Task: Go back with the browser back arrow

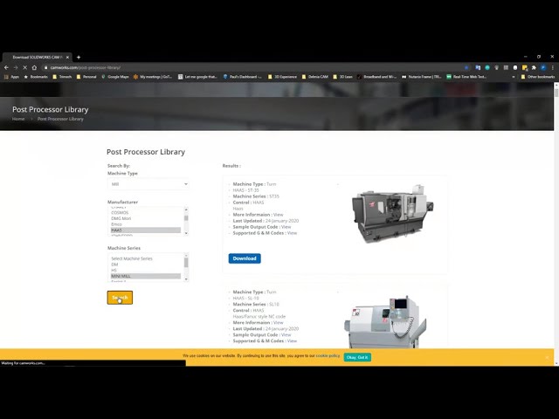Action: point(6,67)
